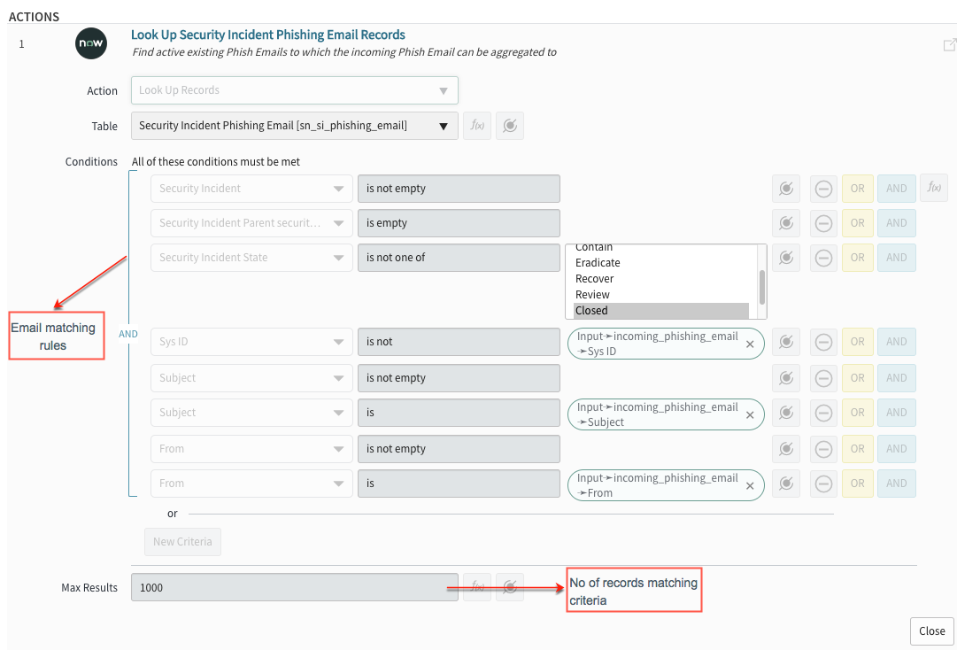Remove the Sys ID condition row

click(x=823, y=342)
